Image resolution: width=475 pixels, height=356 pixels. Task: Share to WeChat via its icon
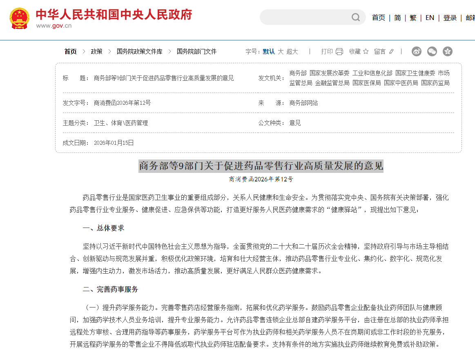coord(432,51)
